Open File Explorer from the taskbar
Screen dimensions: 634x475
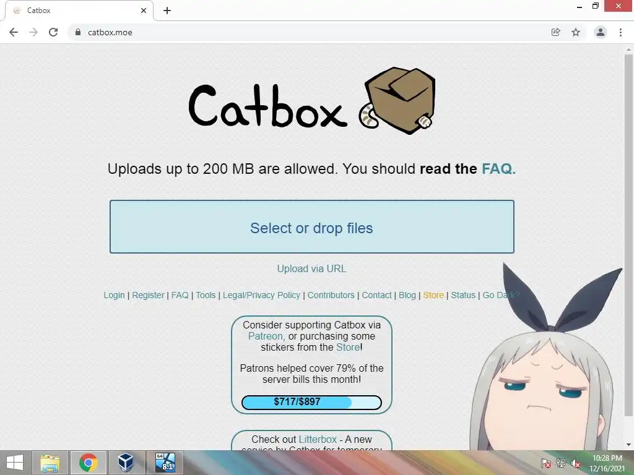[50, 463]
